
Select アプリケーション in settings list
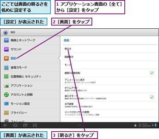point(31,85)
